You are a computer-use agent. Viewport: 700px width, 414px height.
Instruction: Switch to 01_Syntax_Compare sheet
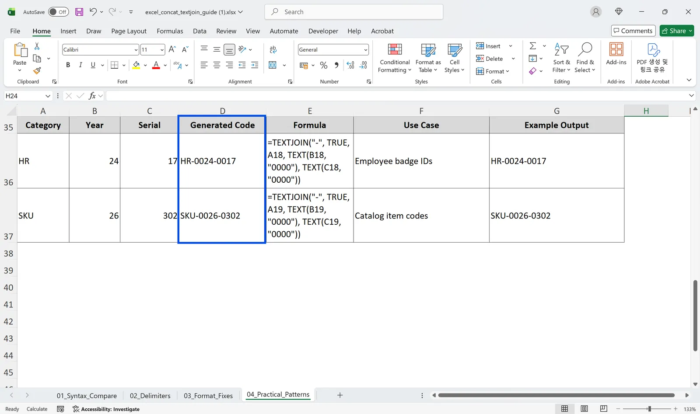pos(87,396)
